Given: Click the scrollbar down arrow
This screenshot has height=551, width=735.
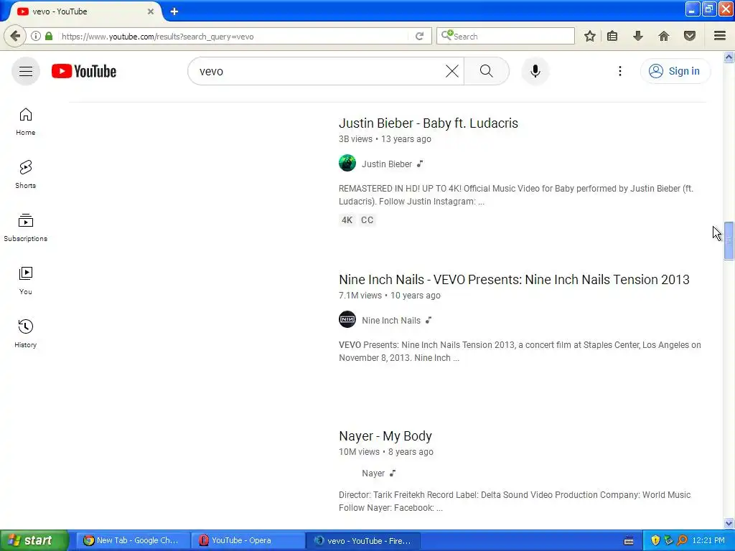Looking at the screenshot, I should click(x=729, y=523).
